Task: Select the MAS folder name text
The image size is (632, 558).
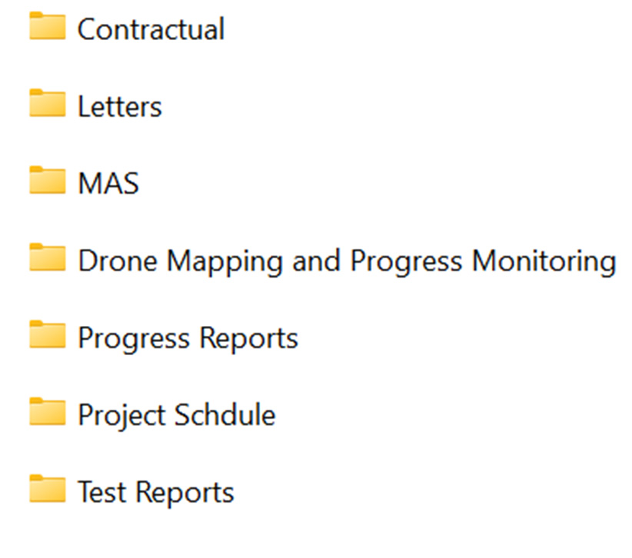Action: [108, 184]
